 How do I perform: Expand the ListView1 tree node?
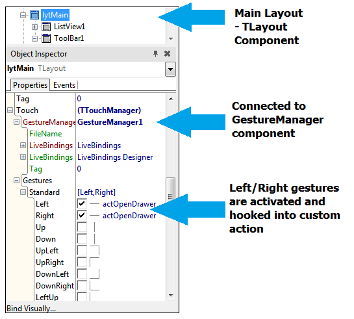(34, 27)
